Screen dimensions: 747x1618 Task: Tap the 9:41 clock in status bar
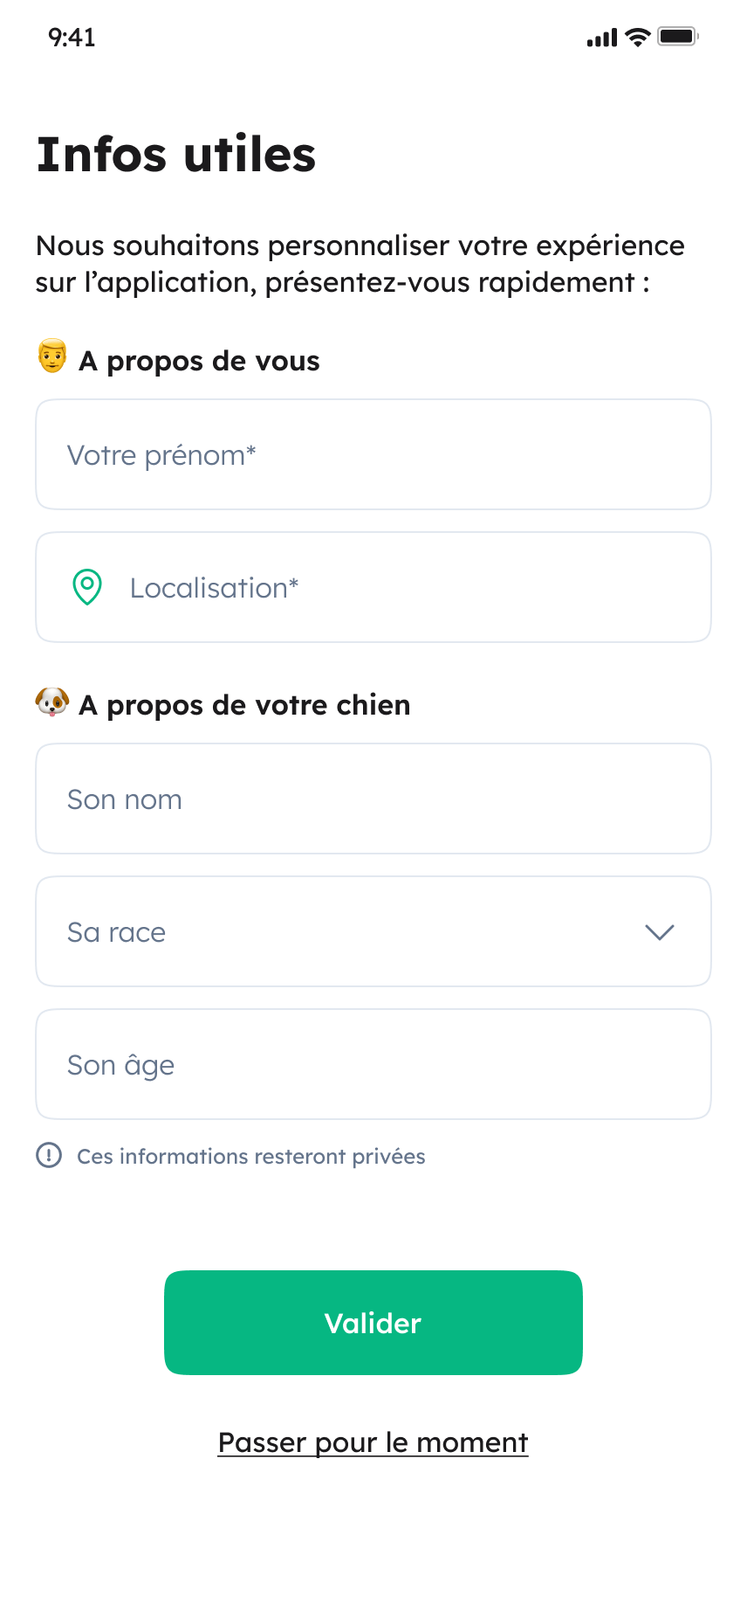pos(72,38)
